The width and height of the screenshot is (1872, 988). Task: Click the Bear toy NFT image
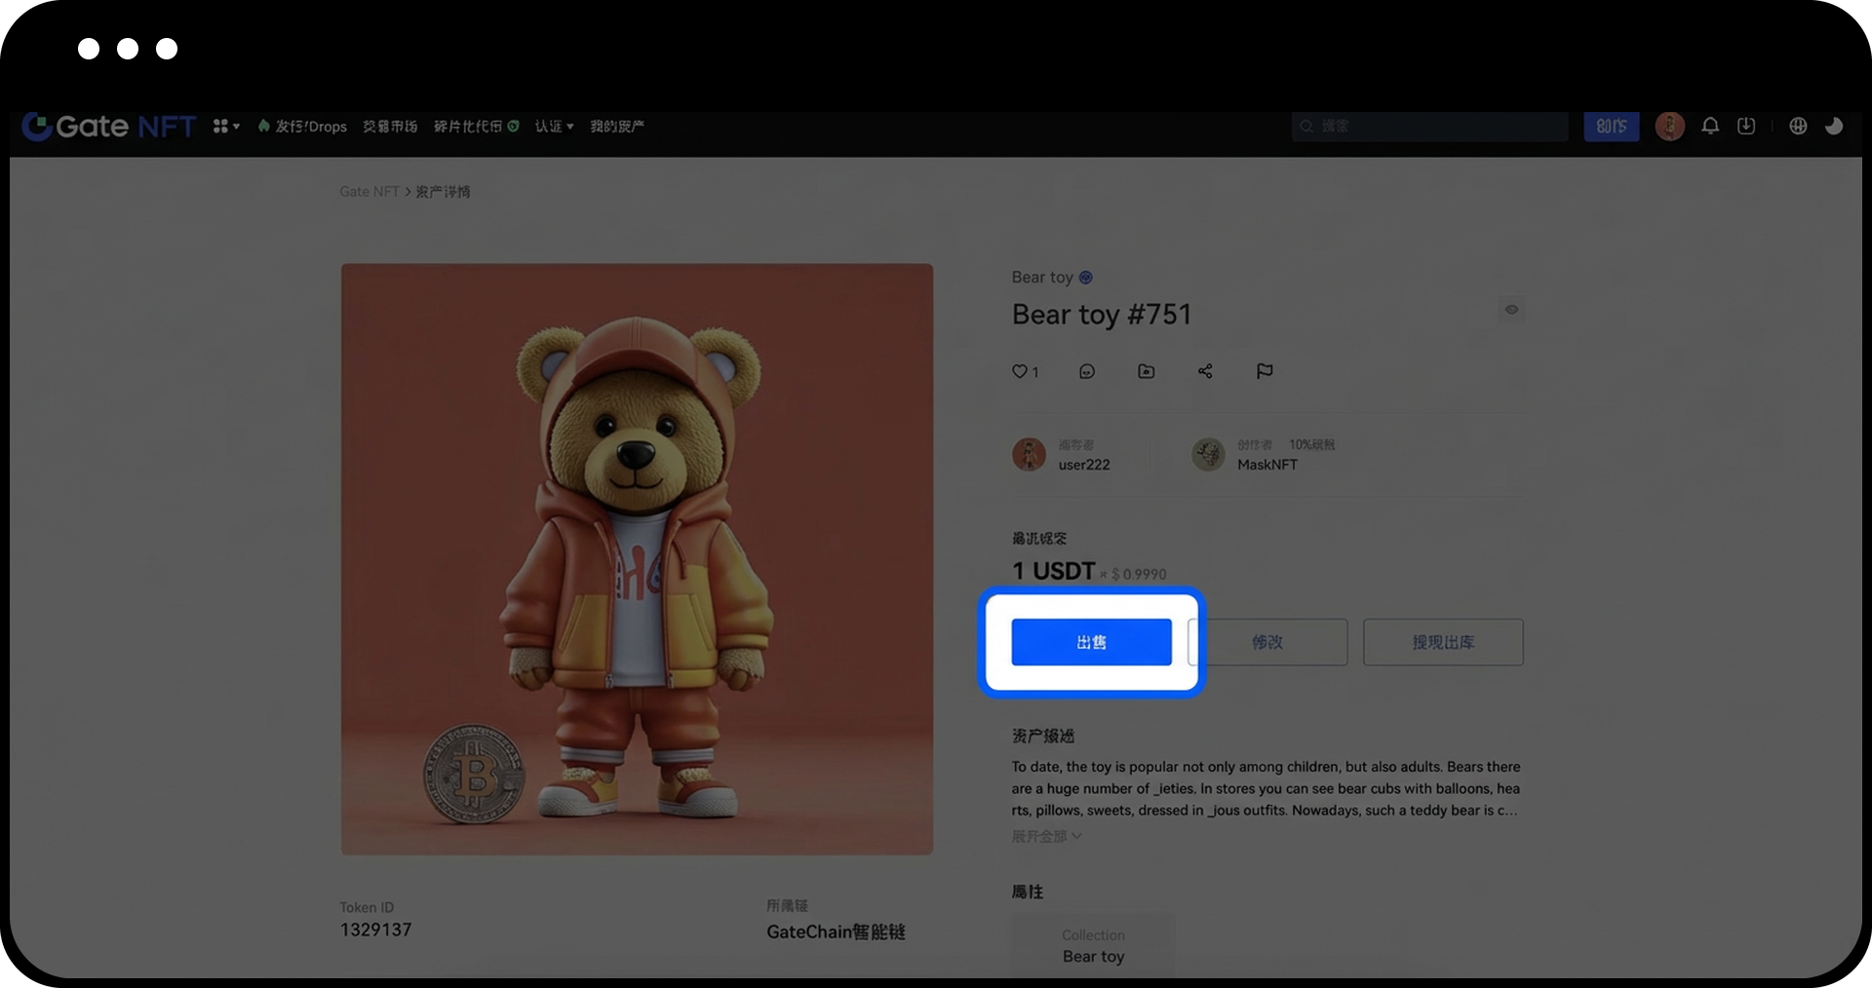coord(637,559)
